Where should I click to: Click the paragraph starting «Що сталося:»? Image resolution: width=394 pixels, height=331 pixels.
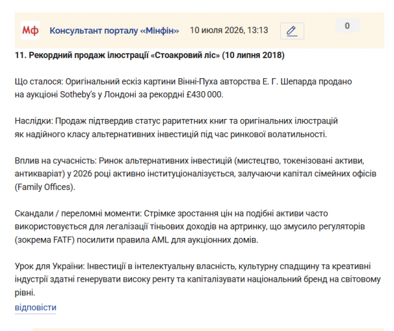pos(183,88)
